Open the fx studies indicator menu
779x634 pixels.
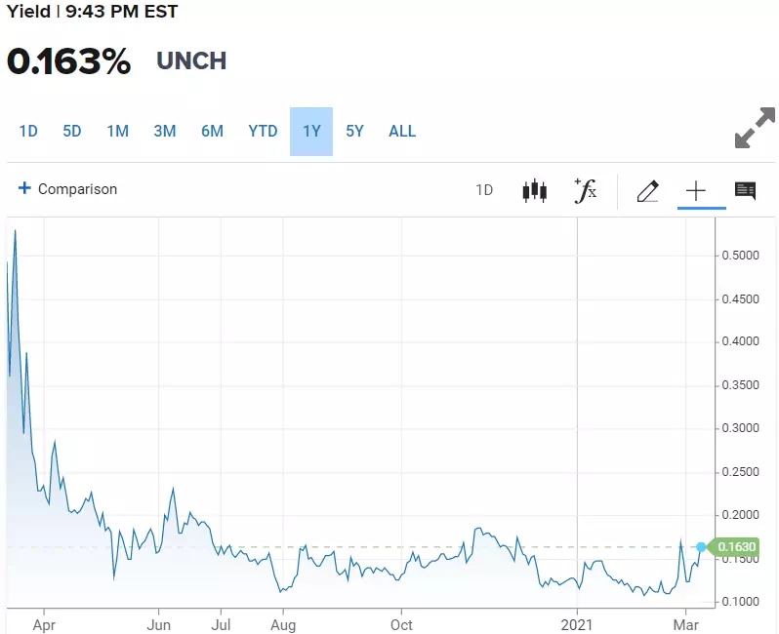pos(585,190)
